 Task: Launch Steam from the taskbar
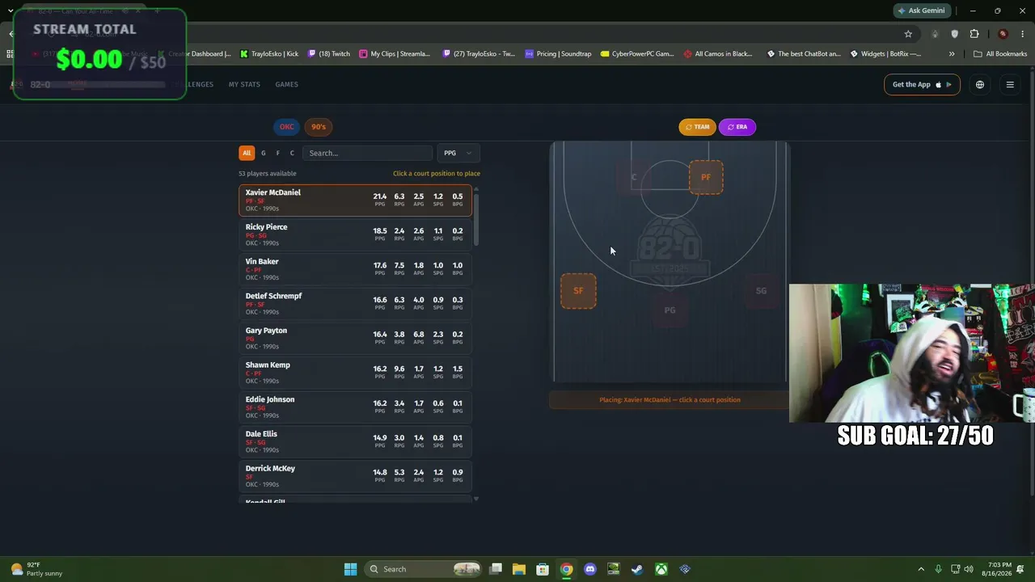[637, 569]
